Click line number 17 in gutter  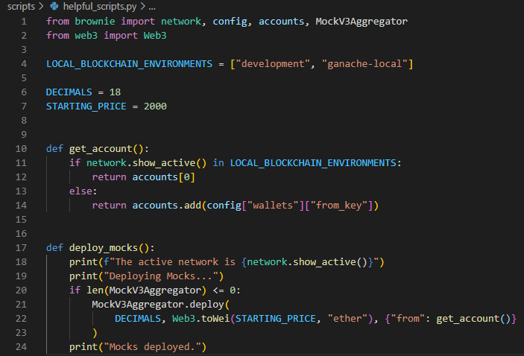coord(21,248)
